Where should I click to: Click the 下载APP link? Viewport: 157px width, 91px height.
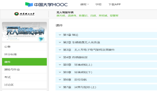[x=114, y=5]
